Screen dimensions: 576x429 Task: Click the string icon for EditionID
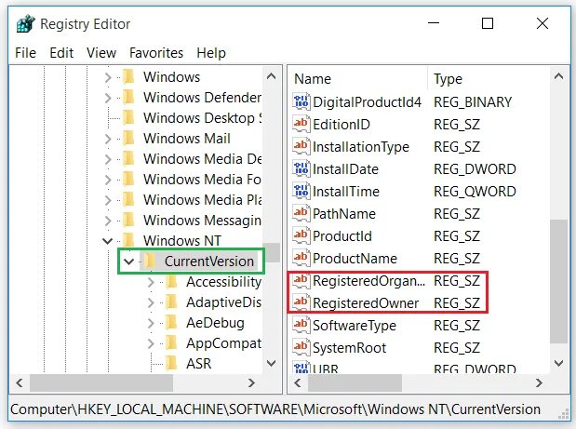point(301,124)
